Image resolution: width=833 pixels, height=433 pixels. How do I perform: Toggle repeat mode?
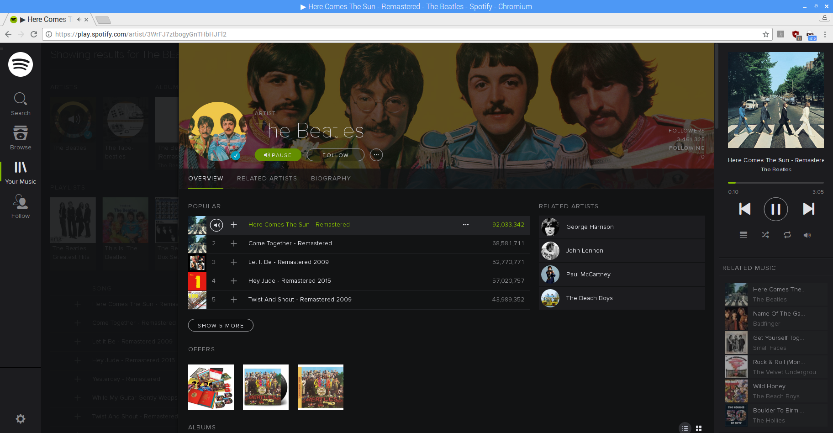(787, 235)
